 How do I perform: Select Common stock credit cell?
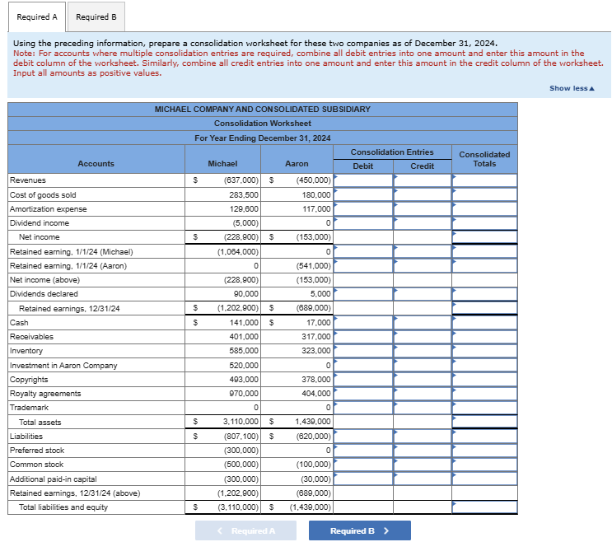coord(423,465)
